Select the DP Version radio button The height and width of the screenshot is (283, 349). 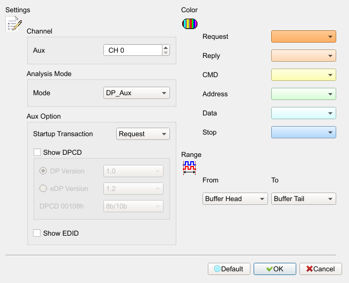(43, 171)
